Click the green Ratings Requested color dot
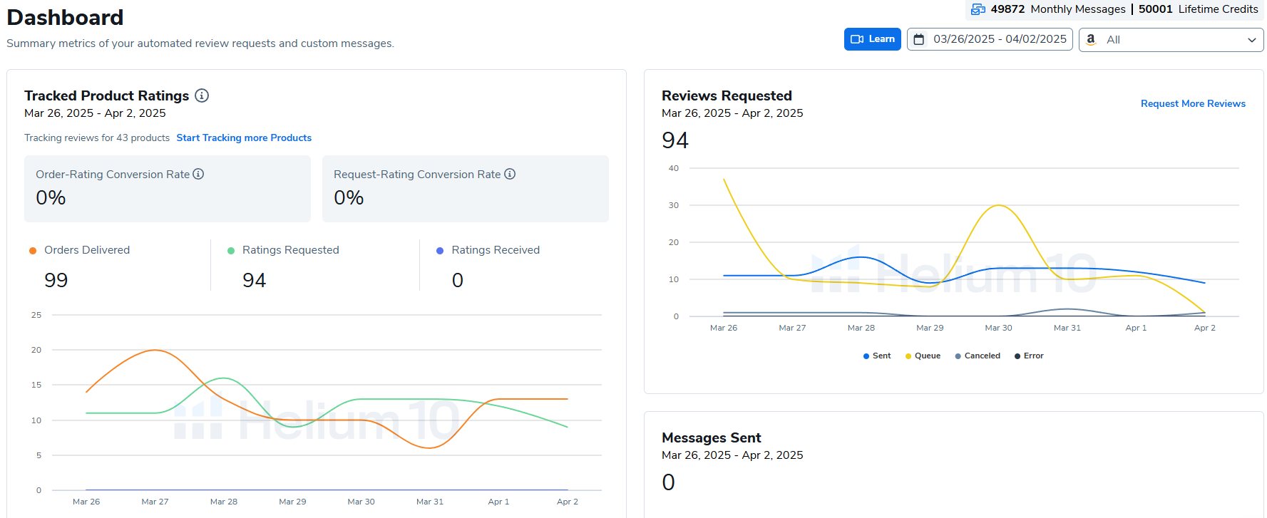1267x518 pixels. [x=231, y=251]
